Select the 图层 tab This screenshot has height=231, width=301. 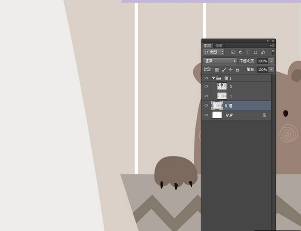[x=208, y=46]
